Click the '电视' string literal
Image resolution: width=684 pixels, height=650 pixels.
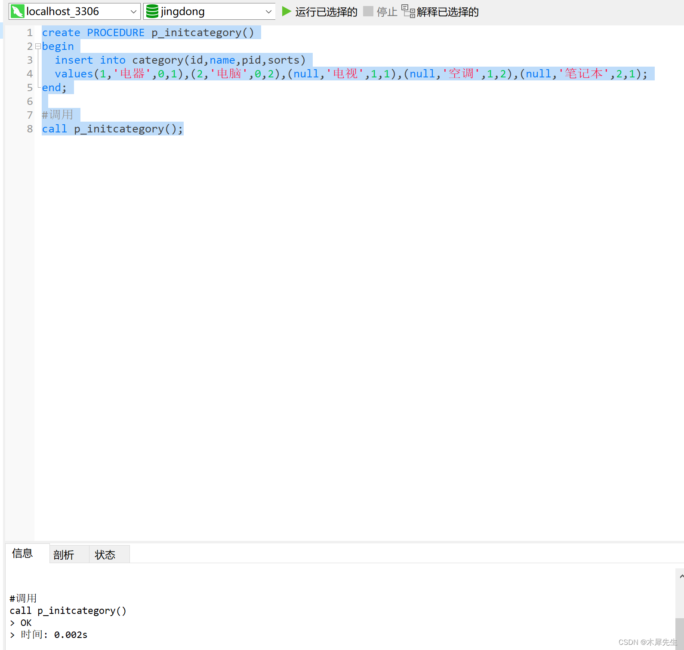click(x=345, y=74)
